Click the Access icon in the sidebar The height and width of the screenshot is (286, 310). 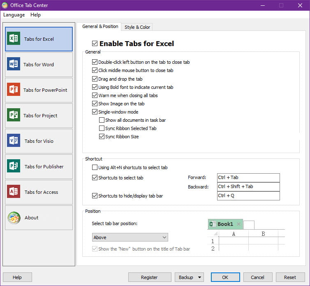(x=14, y=192)
